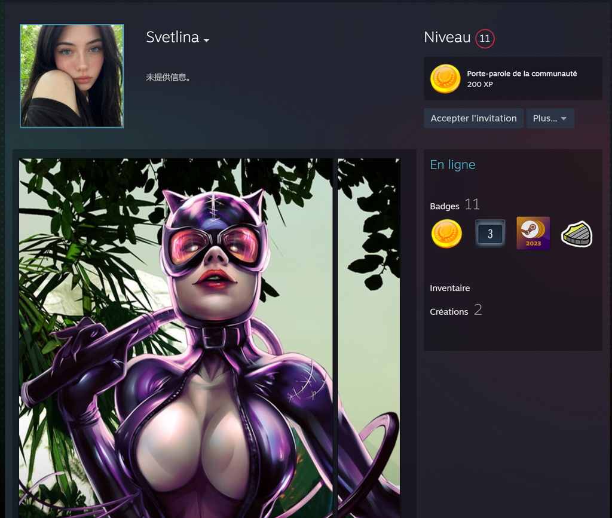Select the number 3 games badge
The image size is (612, 518).
click(x=490, y=233)
